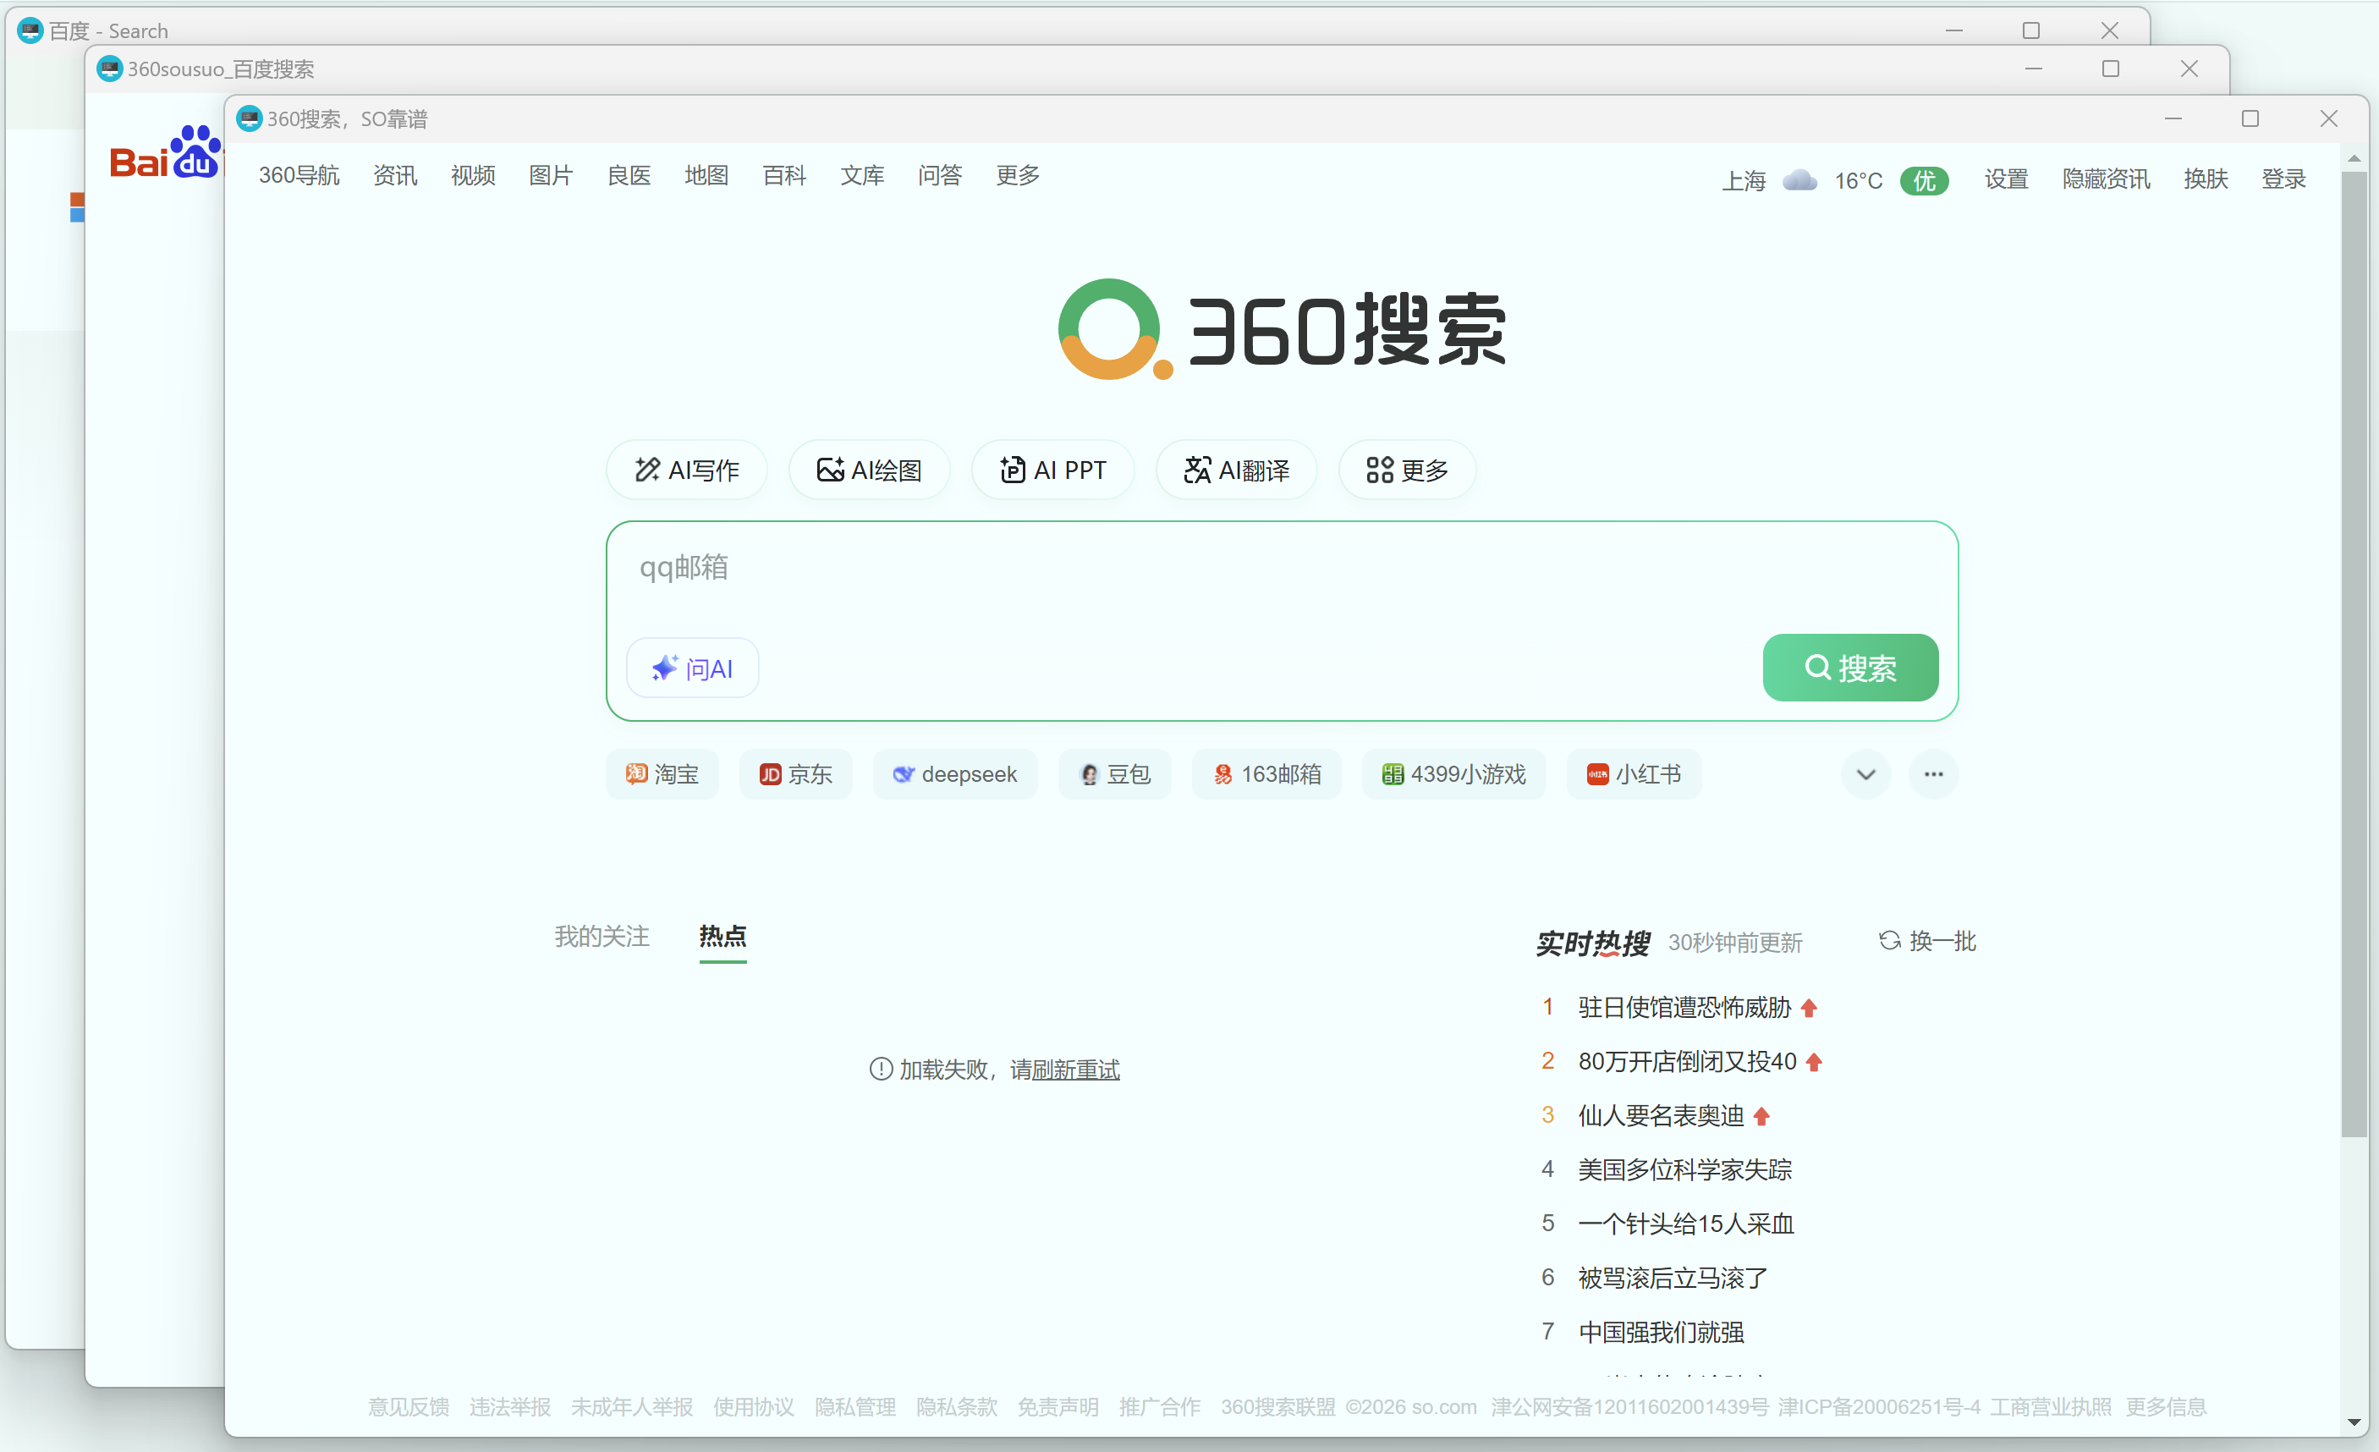The image size is (2379, 1452).
Task: Launch the AI绘图 feature
Action: tap(869, 470)
